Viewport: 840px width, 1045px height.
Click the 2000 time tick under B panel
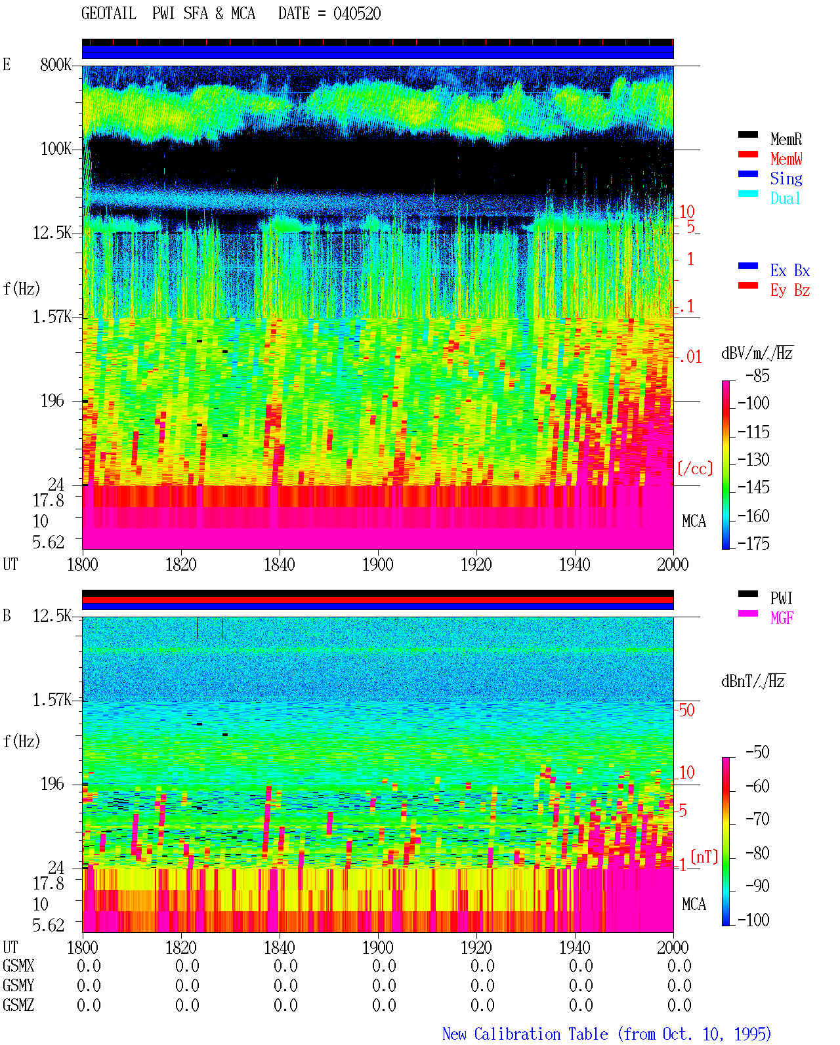[673, 947]
